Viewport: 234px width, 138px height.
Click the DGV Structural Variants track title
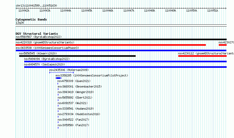pyautogui.click(x=37, y=34)
